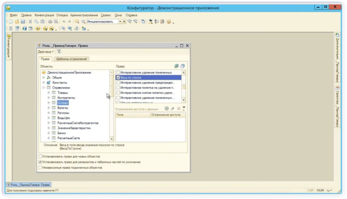The width and height of the screenshot is (347, 199).
Task: Click the magnifier Find icon beside search field
Action: [83, 21]
